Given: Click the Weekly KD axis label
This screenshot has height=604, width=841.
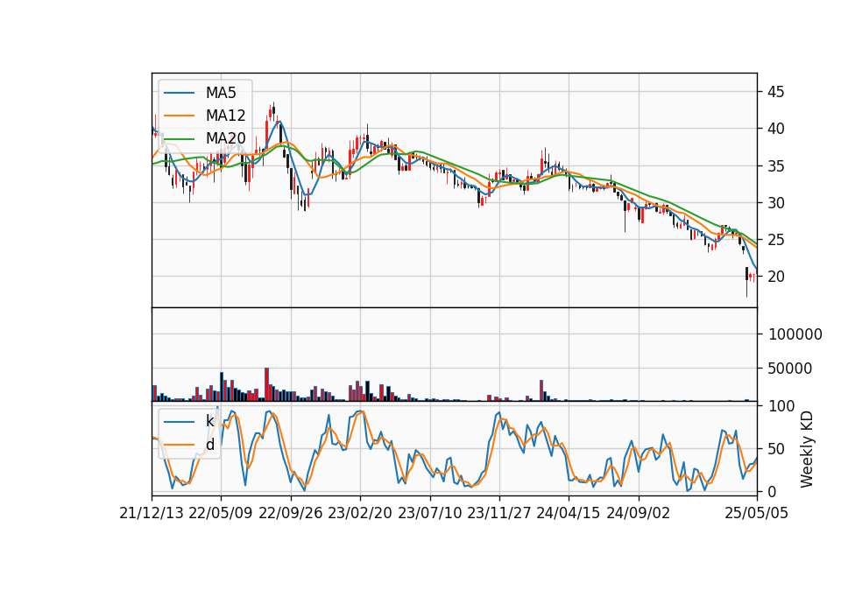Looking at the screenshot, I should (807, 450).
